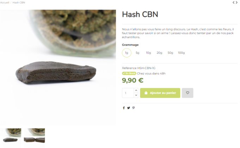The image size is (240, 148).
Task: Go to next product arrow
Action: [236, 2]
